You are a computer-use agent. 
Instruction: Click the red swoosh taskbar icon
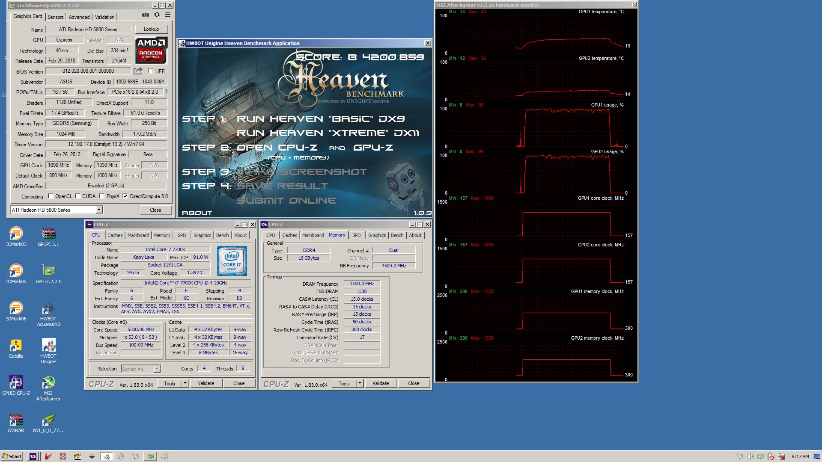coord(48,456)
